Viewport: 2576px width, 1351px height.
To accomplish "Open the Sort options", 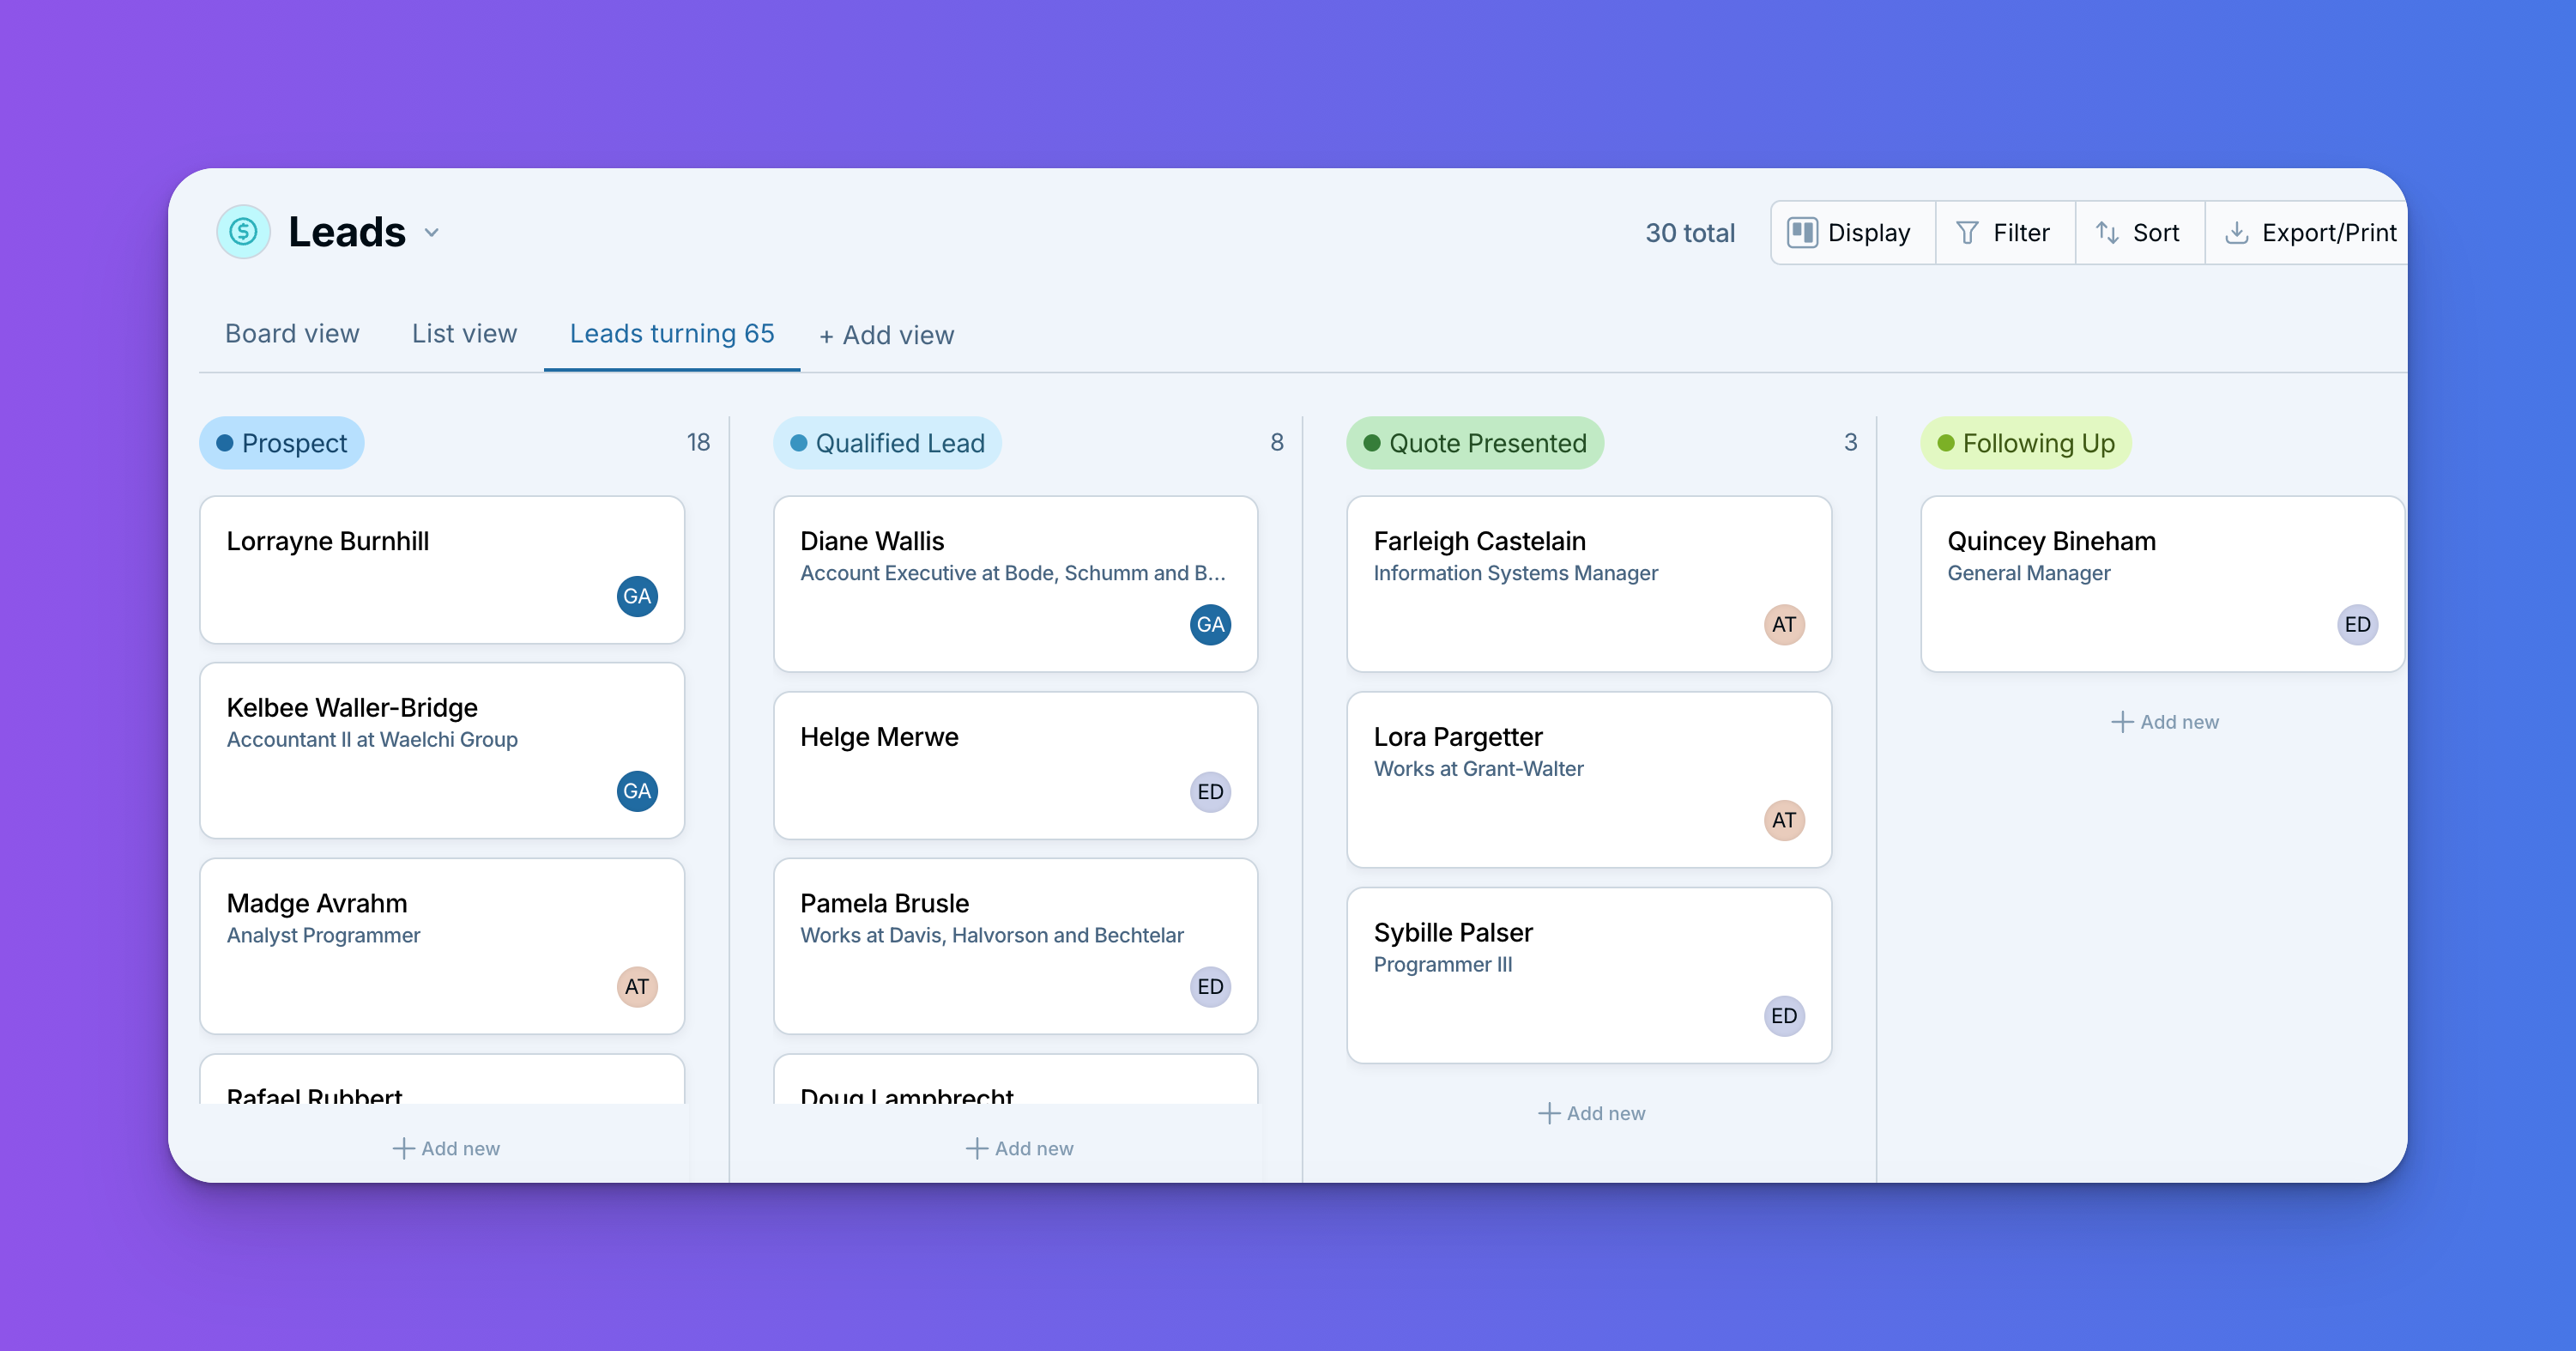I will pos(2139,233).
